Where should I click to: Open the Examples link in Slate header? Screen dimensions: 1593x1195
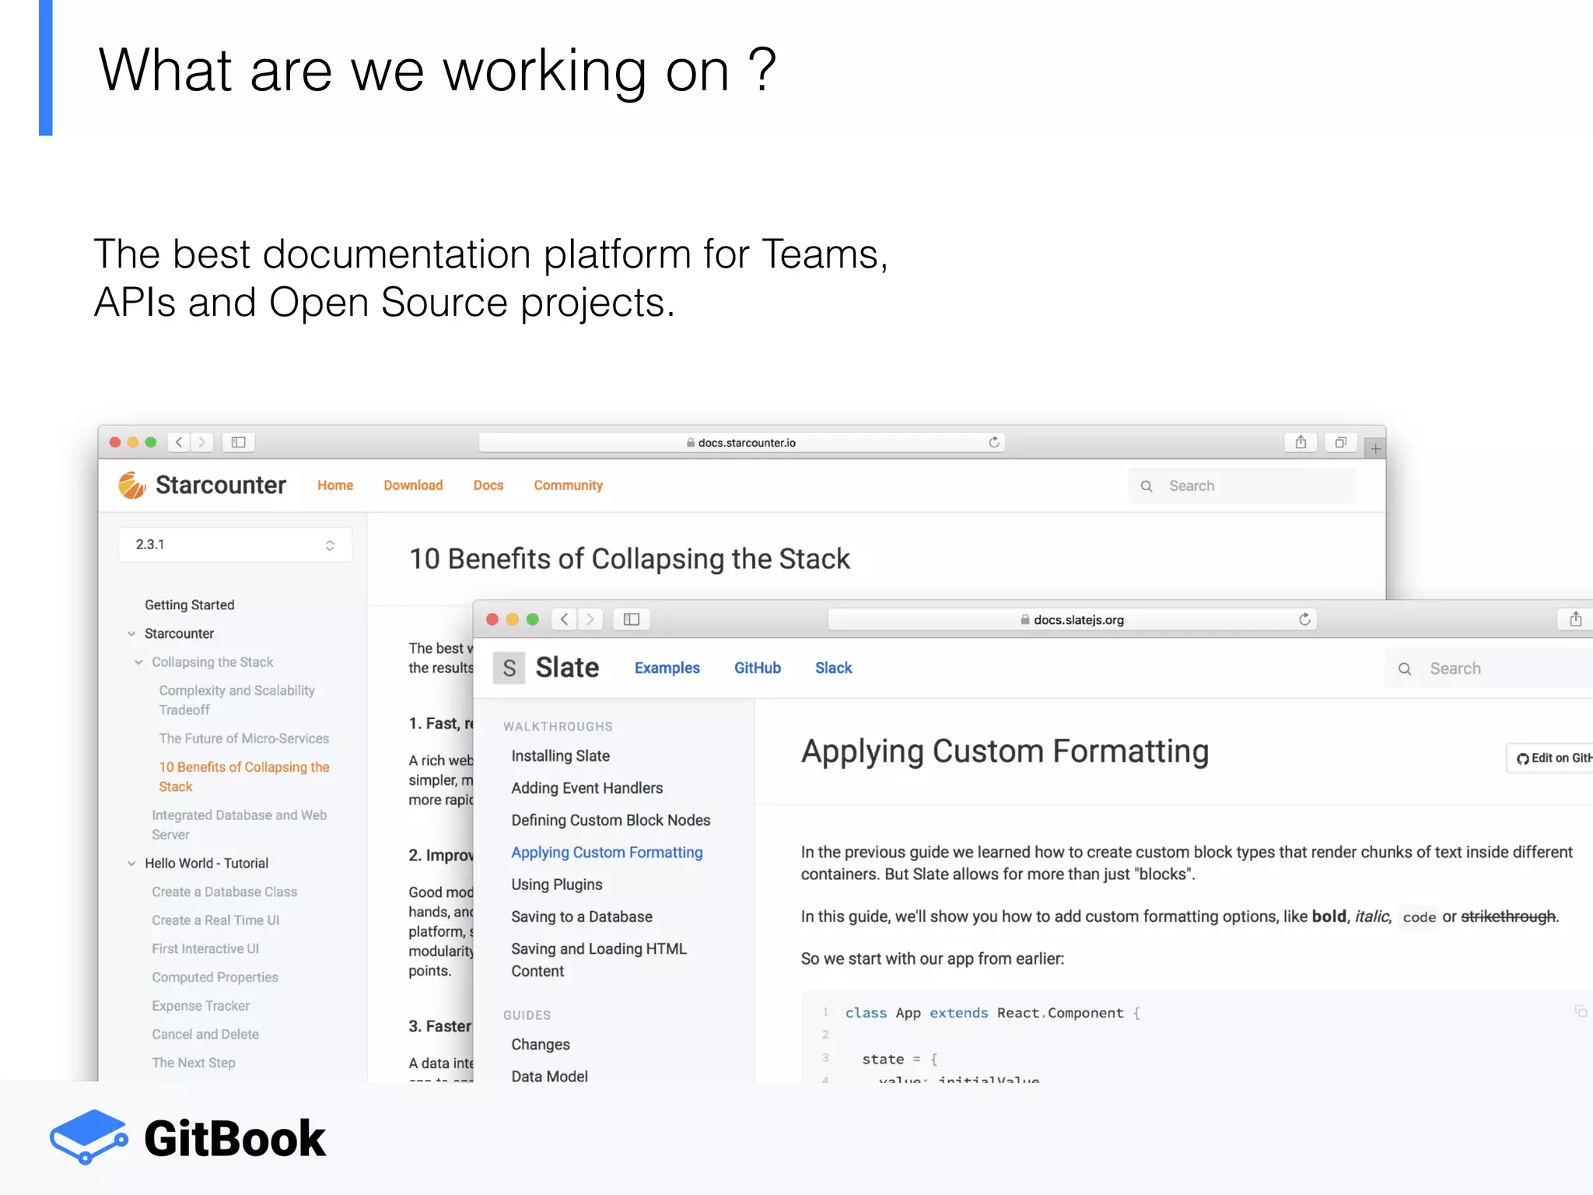click(667, 668)
